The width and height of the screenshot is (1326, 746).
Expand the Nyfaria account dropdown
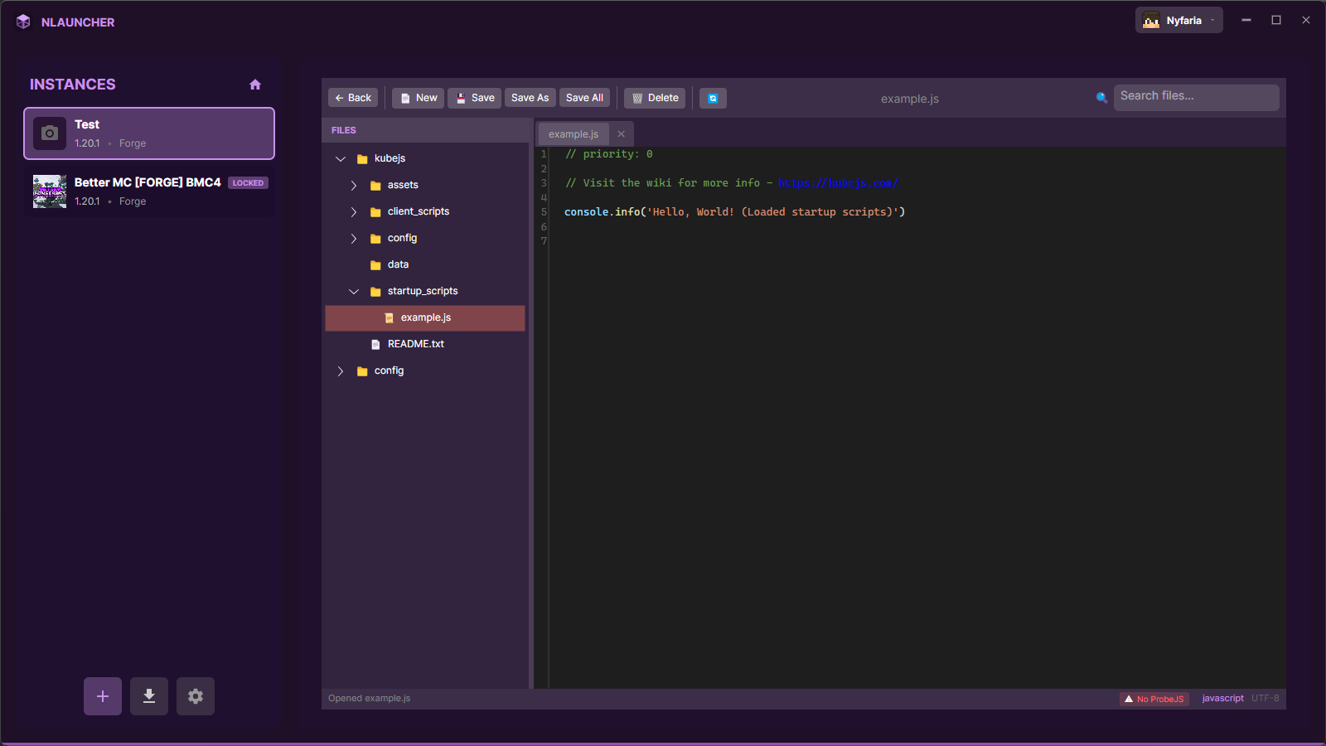tap(1178, 19)
